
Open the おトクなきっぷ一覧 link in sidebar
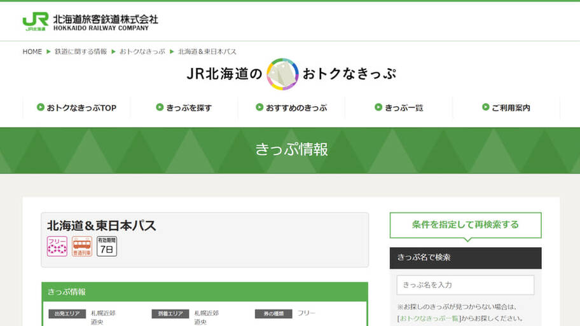(x=429, y=318)
